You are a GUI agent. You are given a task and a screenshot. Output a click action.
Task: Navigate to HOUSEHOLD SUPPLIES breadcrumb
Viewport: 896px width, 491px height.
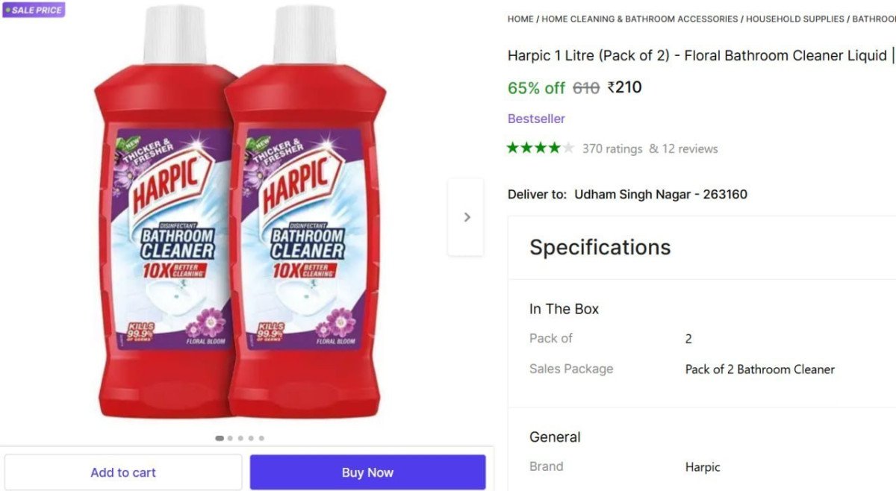(794, 19)
